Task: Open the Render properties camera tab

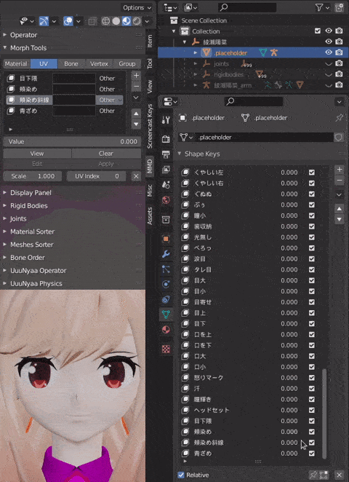Action: tap(166, 139)
